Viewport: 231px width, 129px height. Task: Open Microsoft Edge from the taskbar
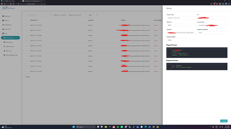click(x=146, y=127)
